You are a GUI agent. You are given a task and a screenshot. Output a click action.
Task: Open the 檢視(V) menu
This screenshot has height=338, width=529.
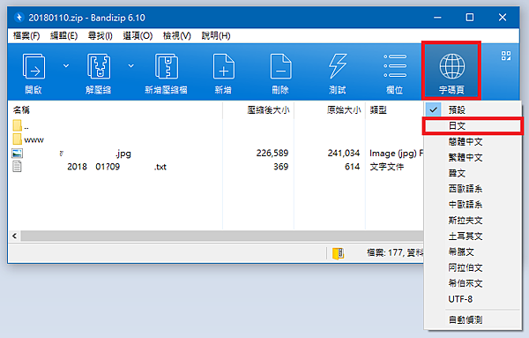click(177, 36)
